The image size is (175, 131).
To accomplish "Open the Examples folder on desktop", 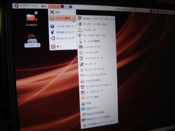I will tap(32, 19).
